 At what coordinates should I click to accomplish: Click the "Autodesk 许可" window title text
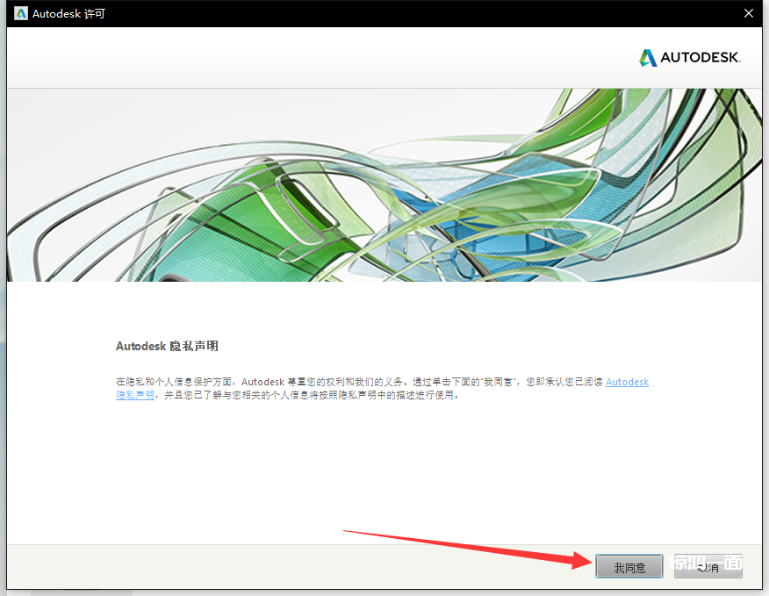(68, 14)
